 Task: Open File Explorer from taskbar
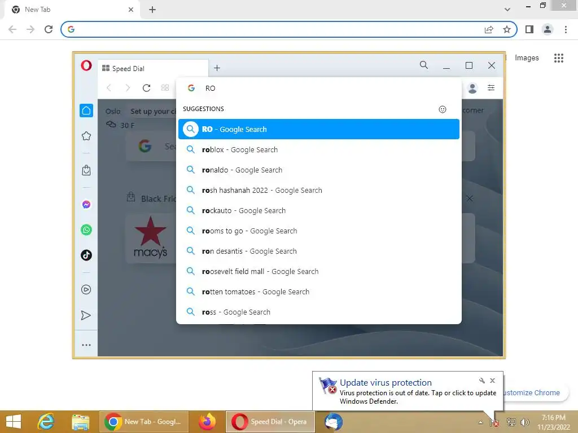[80, 422]
